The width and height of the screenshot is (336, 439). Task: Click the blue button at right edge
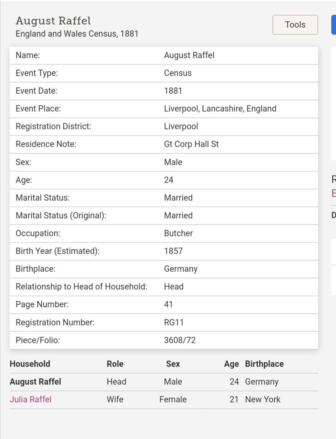point(334,25)
